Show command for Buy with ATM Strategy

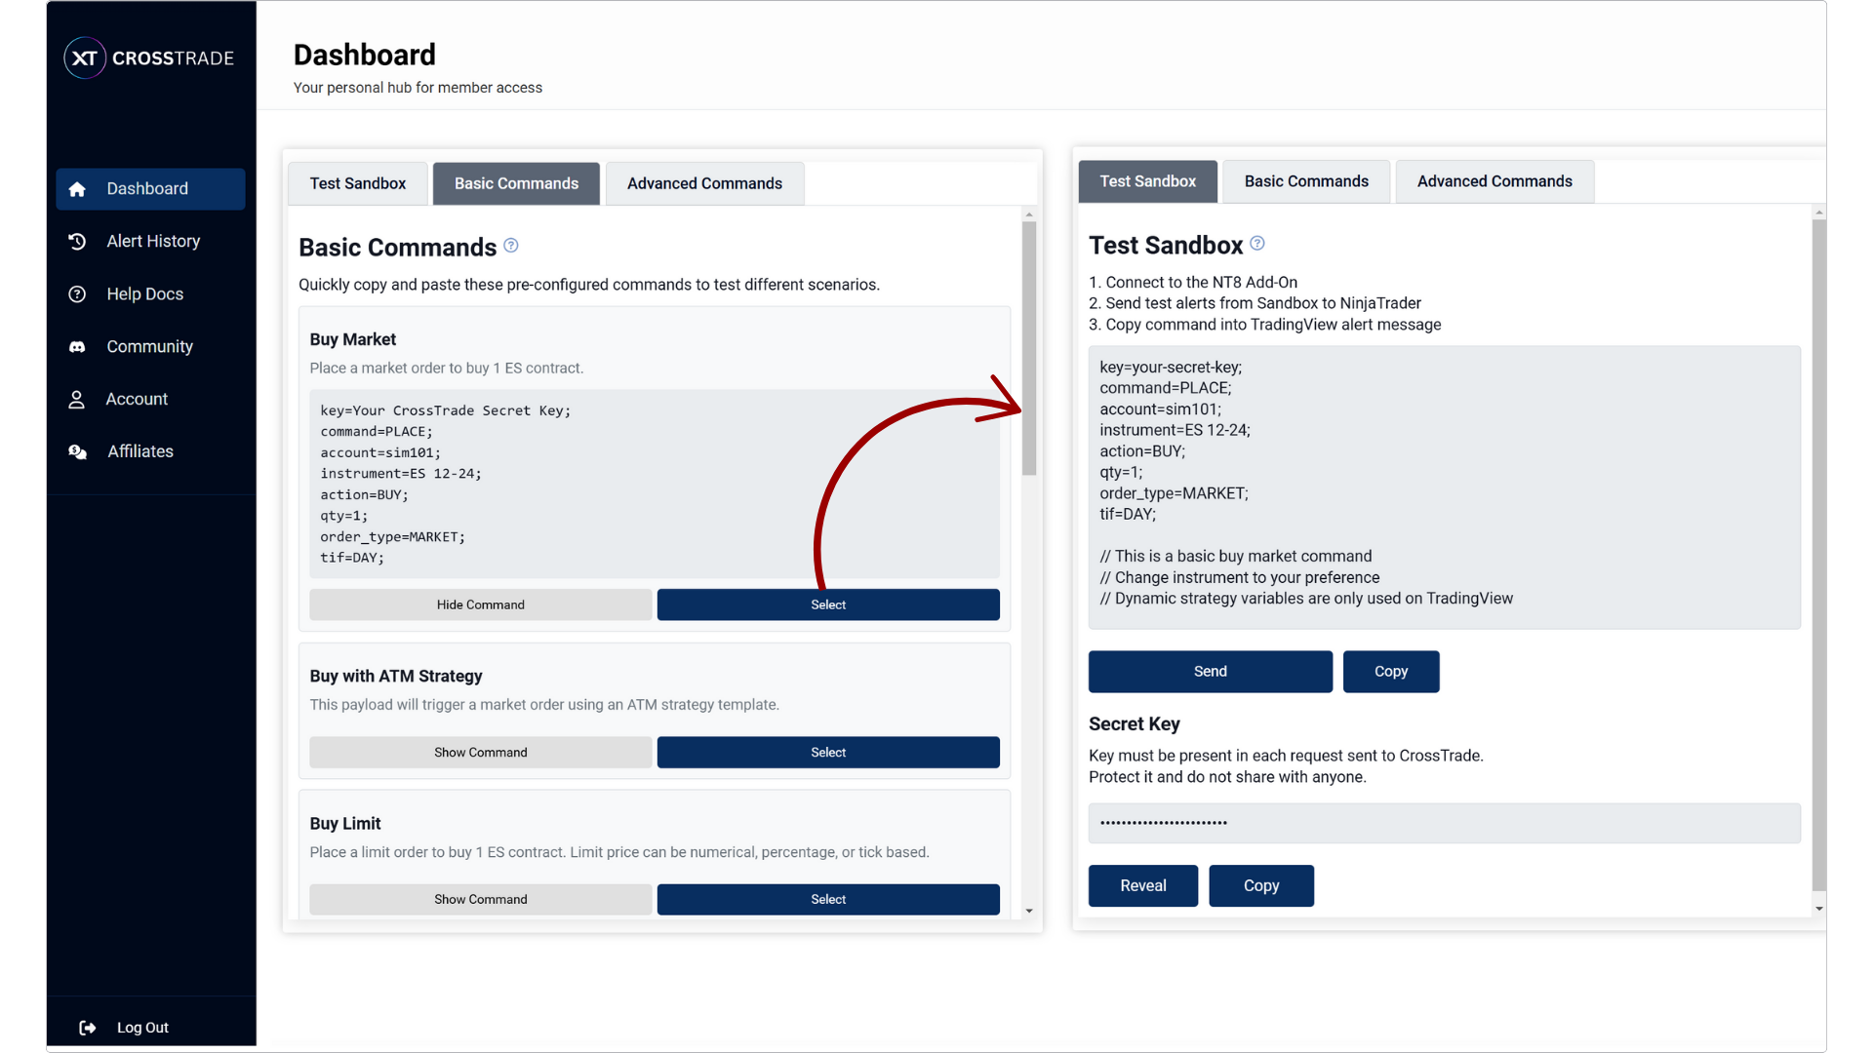click(481, 753)
